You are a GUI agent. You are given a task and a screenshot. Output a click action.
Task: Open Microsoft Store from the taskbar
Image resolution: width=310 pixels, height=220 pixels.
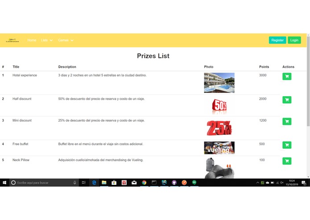[114, 183]
